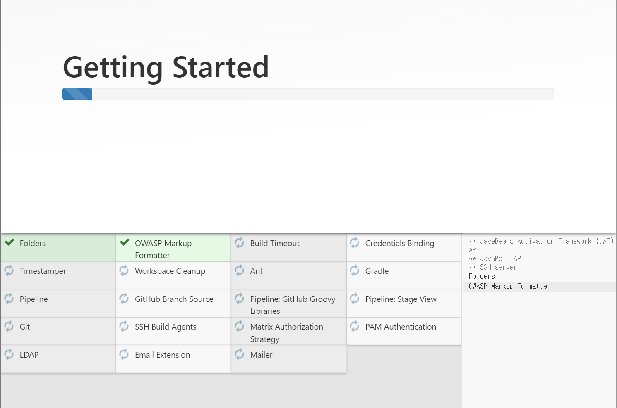Select the Folders plugin label
Screen dimensions: 617x408
click(x=33, y=243)
